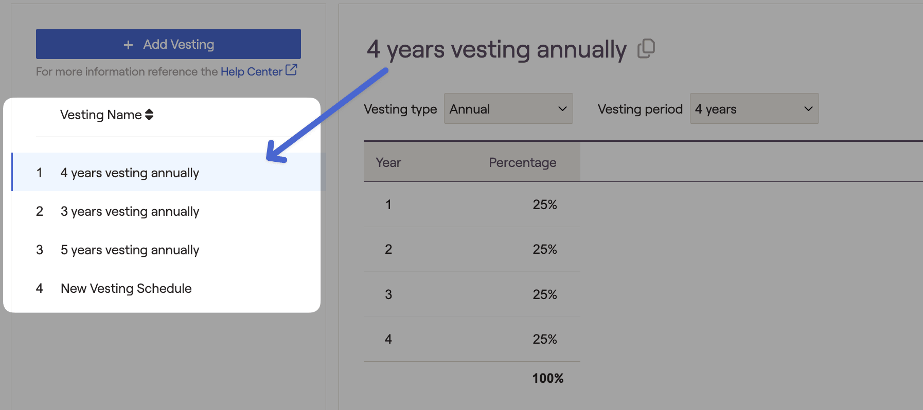Click the copy icon beside the vesting title
The width and height of the screenshot is (923, 410).
[x=646, y=49]
